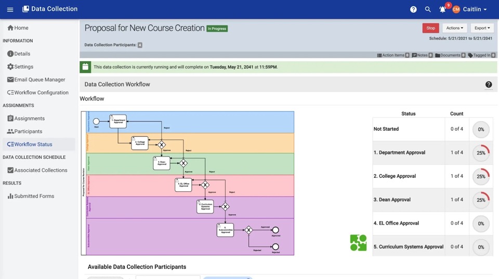Click '1 of 4' count for Dean Approval
Viewport: 499px width, 279px height.
457,200
